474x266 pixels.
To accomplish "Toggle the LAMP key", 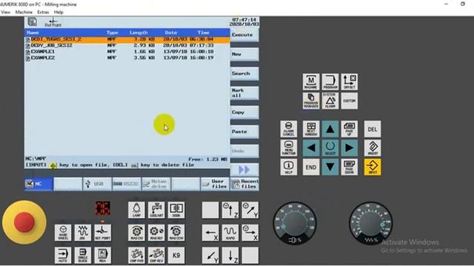I will (x=136, y=210).
